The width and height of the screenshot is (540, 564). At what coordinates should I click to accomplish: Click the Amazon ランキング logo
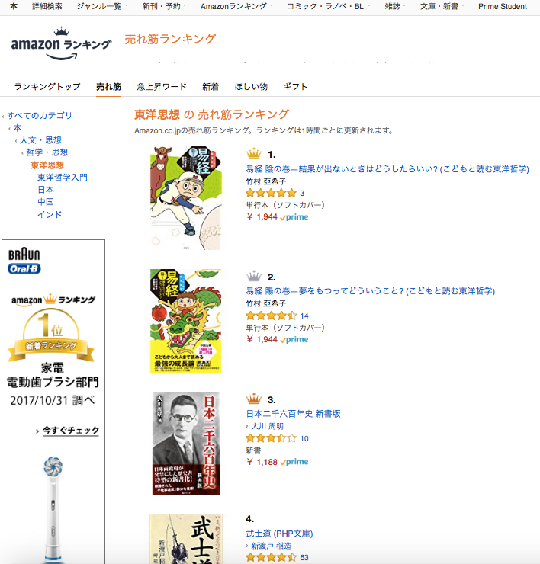coord(61,43)
